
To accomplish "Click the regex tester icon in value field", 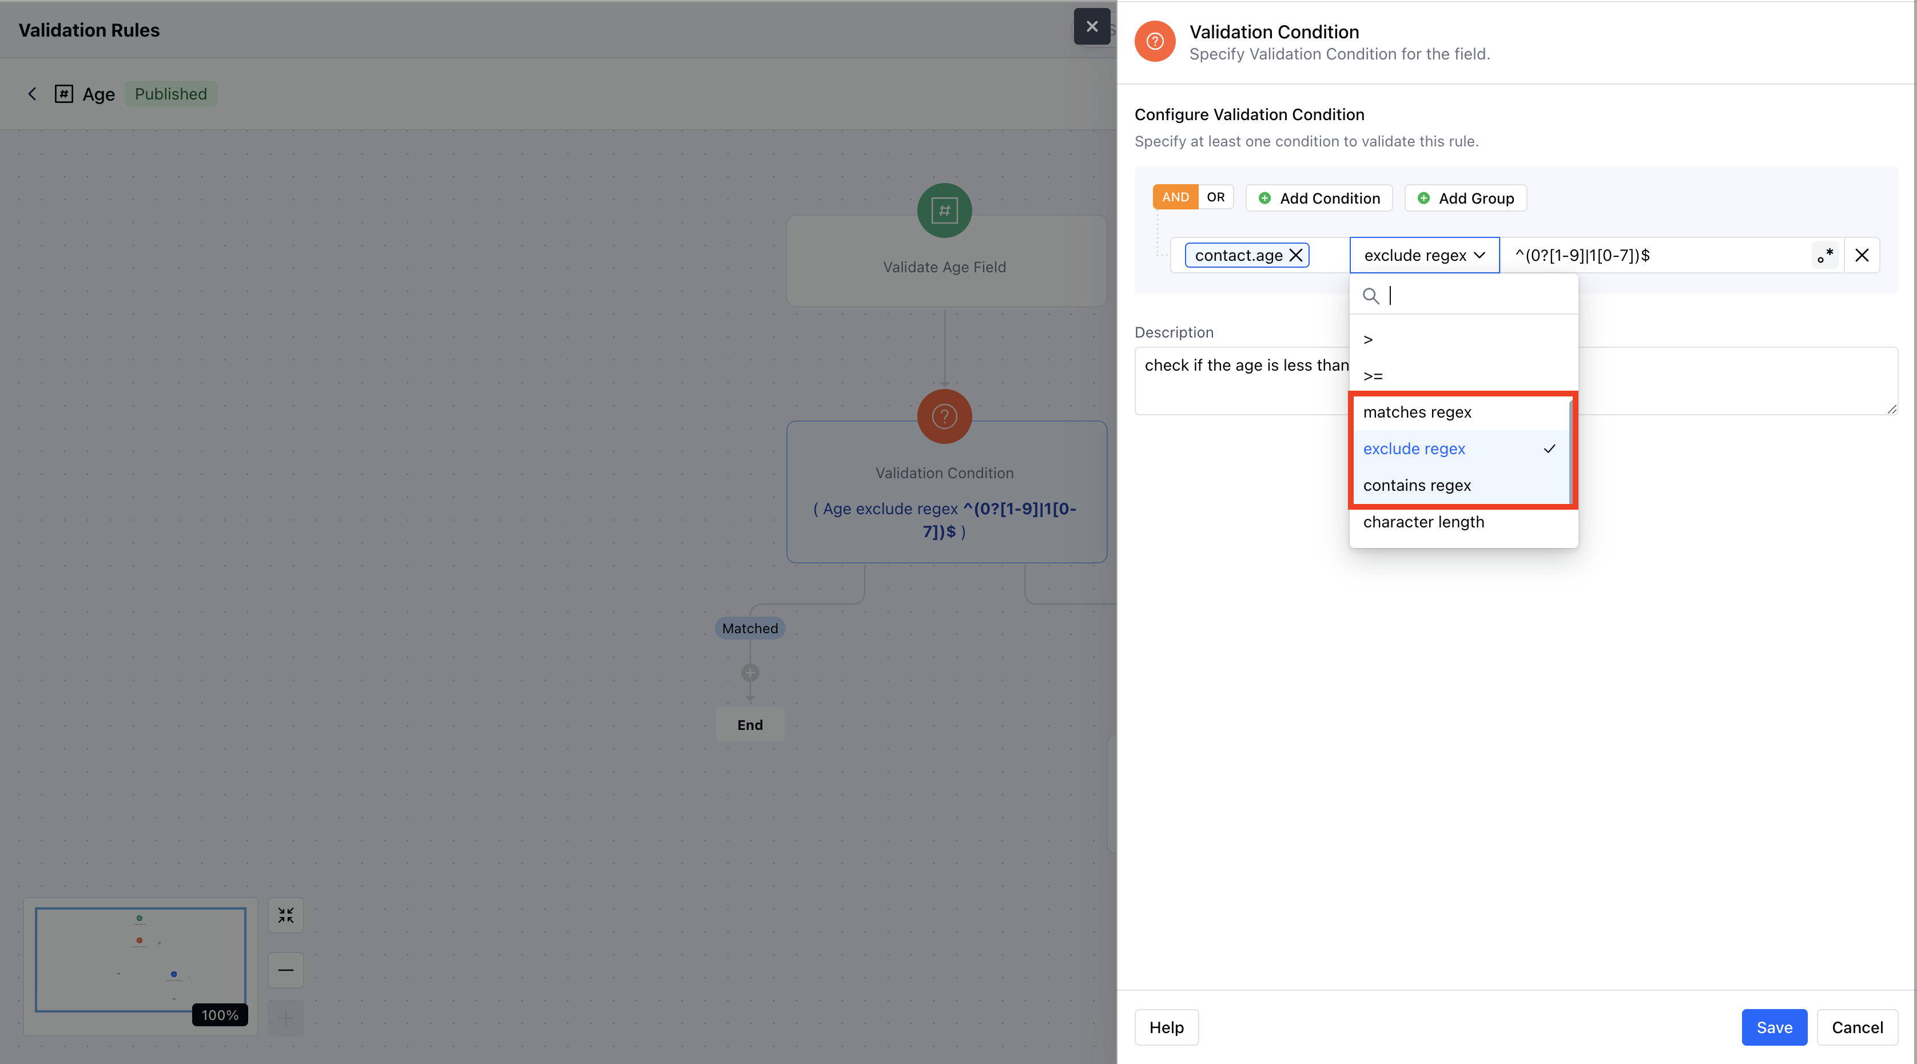I will pyautogui.click(x=1825, y=255).
